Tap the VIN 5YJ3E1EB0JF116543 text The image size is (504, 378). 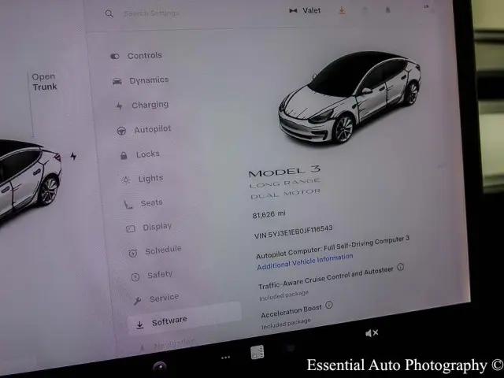293,232
